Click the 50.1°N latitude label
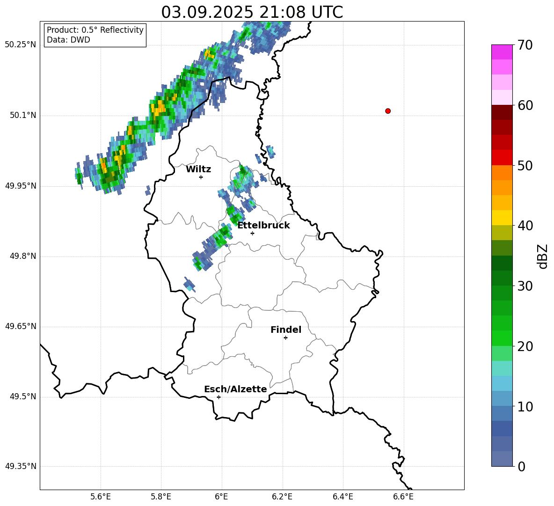This screenshot has height=506, width=554. [23, 116]
